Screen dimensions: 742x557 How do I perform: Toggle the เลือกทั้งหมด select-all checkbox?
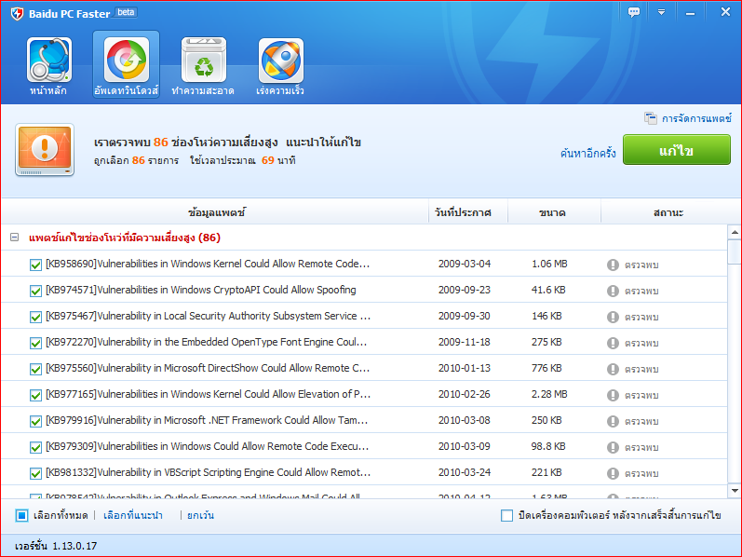[x=21, y=515]
